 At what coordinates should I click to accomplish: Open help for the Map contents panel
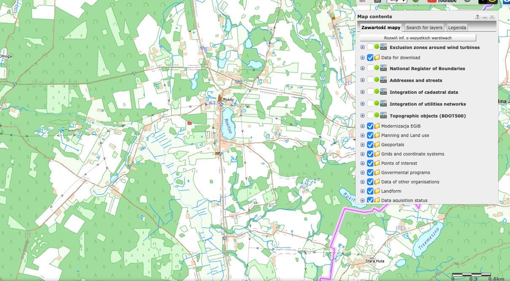(478, 17)
